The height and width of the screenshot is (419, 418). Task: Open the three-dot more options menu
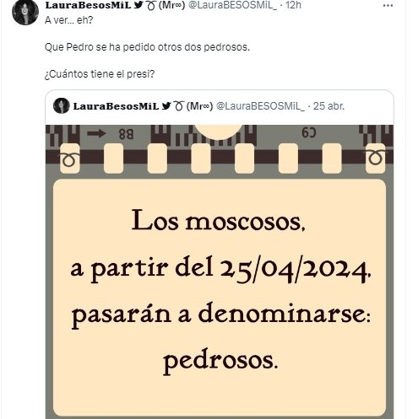tap(388, 6)
